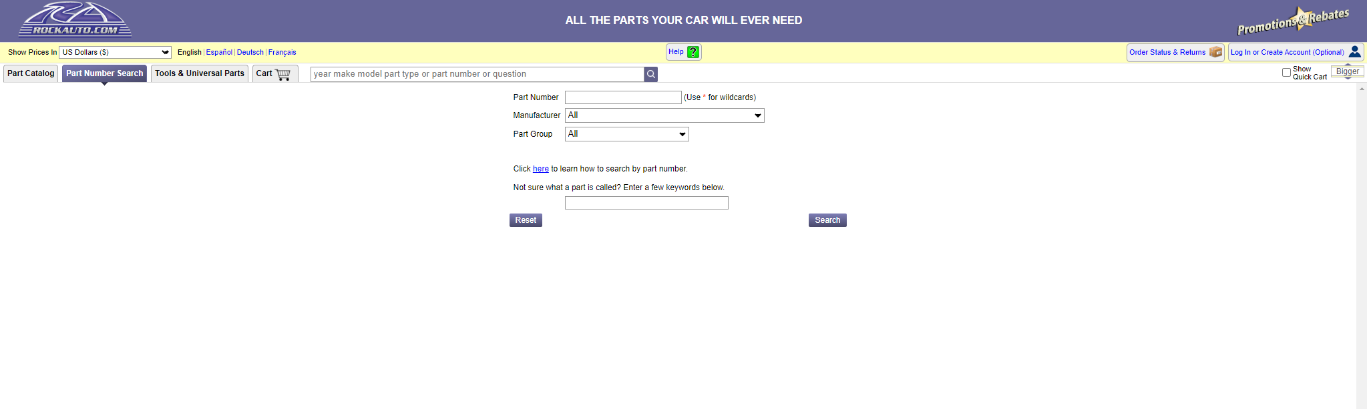Enable the Show Quick Cart checkbox
Screen dimensions: 1367x409
point(1286,73)
